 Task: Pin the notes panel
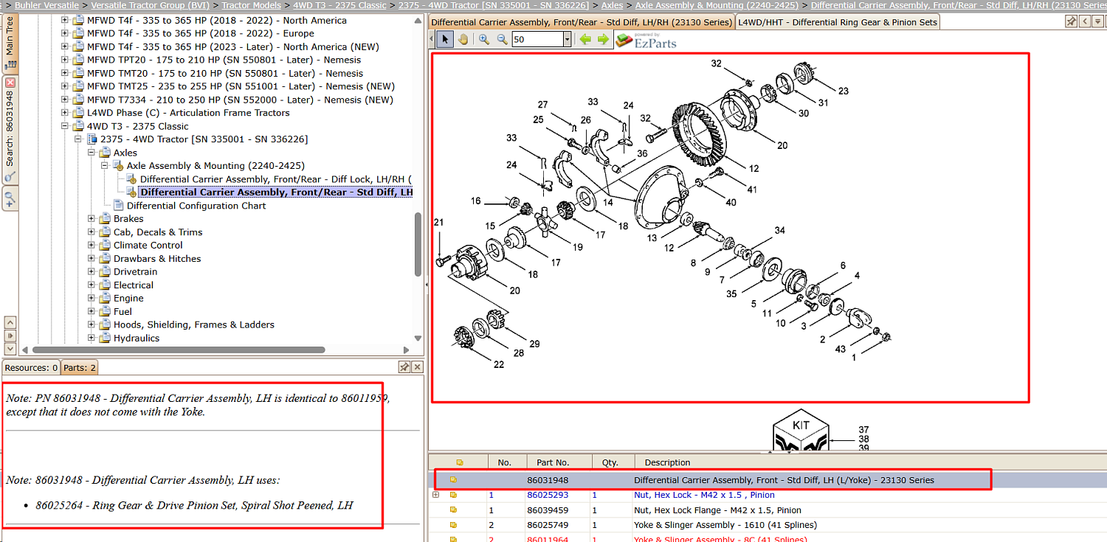coord(404,367)
